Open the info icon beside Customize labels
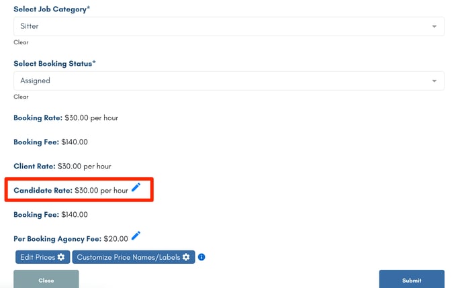 (x=201, y=257)
